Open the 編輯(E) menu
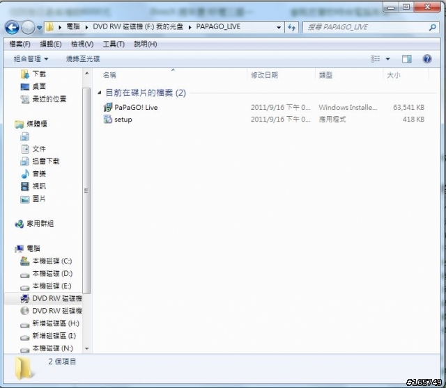This screenshot has width=446, height=388. tap(51, 44)
